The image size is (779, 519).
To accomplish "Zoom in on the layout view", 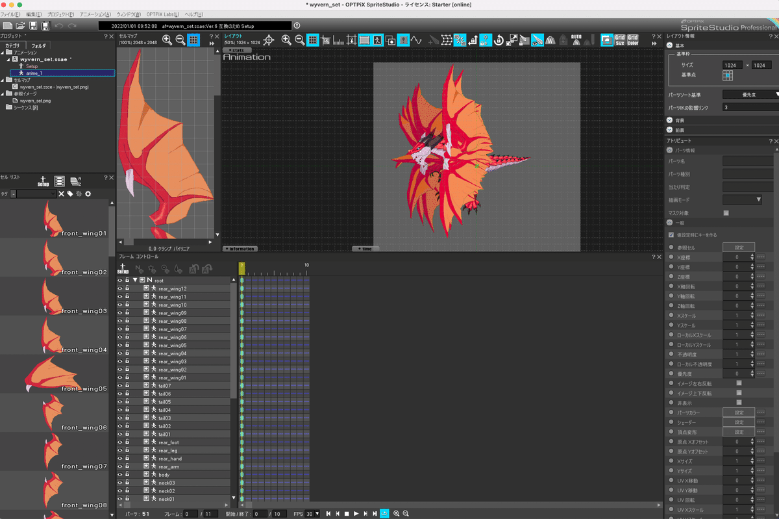I will 286,40.
